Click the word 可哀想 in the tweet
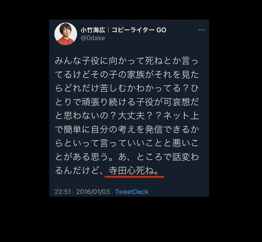Viewport: 262px width, 242px height. coord(177,102)
